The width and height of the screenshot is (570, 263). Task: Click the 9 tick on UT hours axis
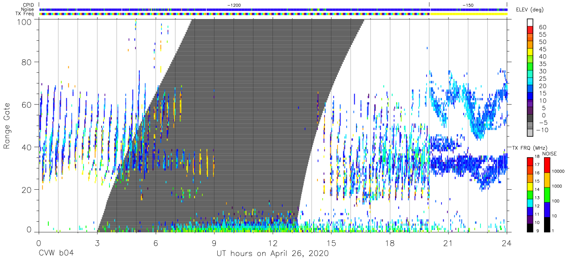pos(214,243)
